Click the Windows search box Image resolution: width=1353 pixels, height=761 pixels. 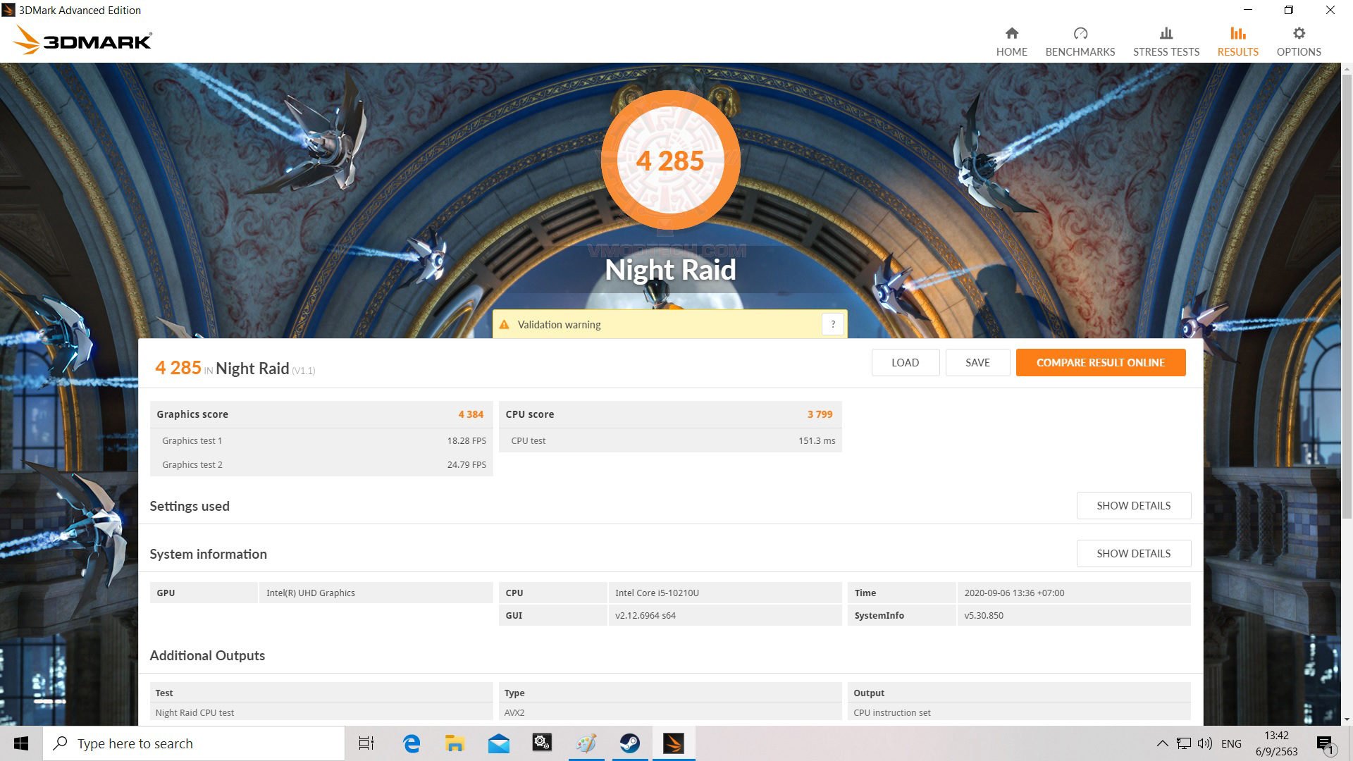tap(194, 743)
